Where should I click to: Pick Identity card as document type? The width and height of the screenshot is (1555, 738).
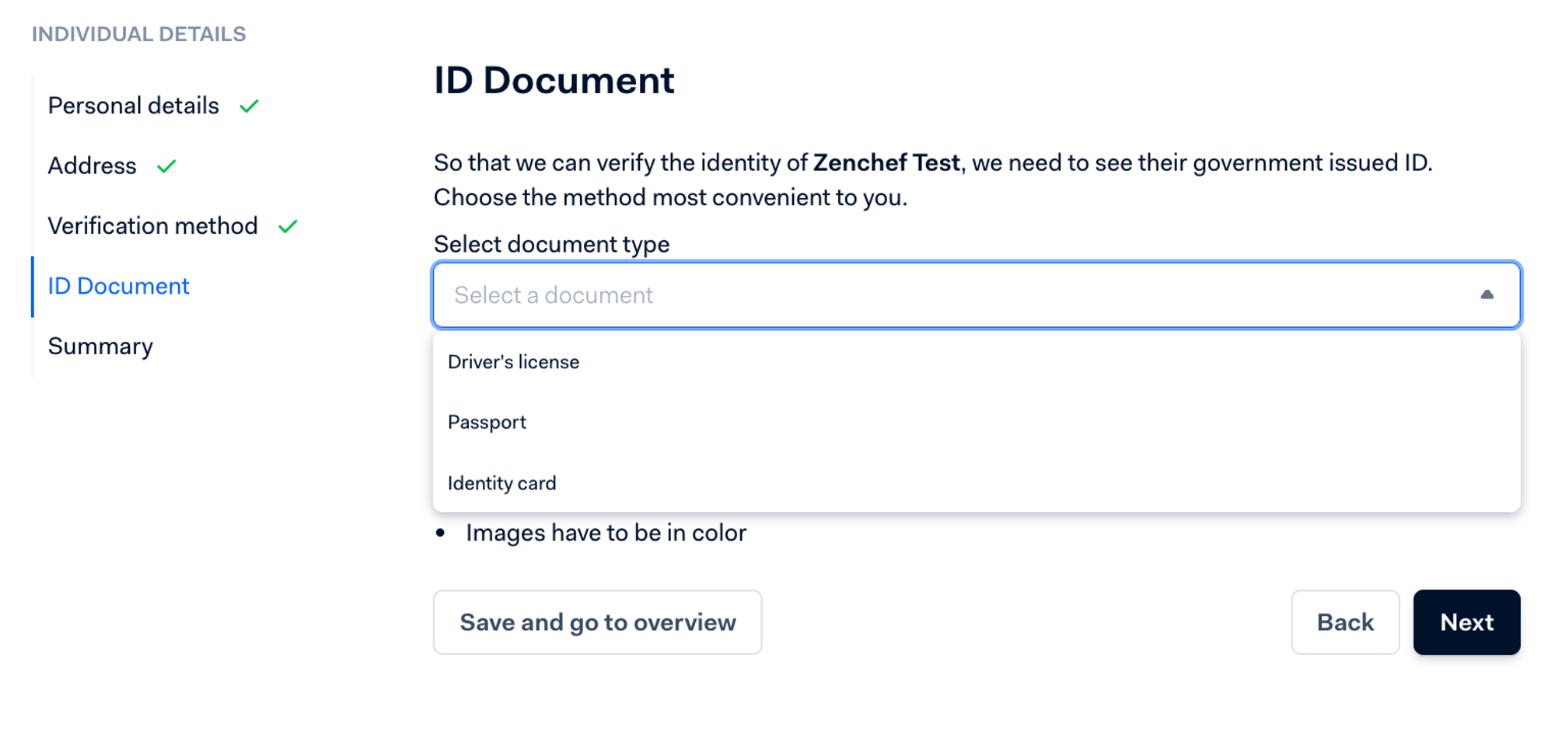(x=502, y=483)
